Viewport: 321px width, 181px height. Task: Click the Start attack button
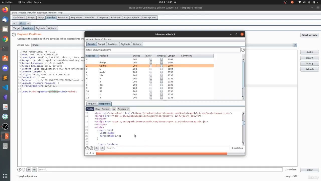309,35
